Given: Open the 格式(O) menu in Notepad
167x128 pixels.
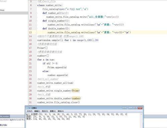Looking at the screenshot, I should [x=45, y=111].
